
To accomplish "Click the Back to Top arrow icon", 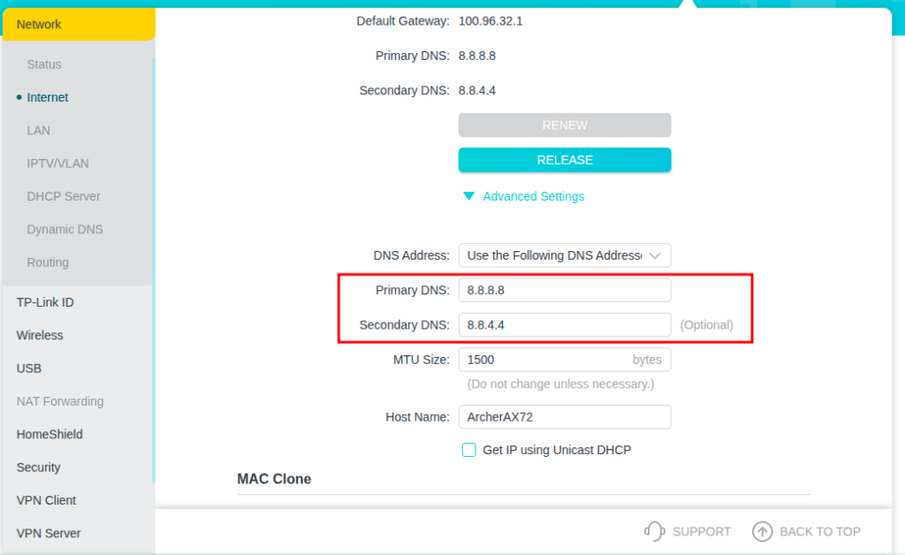I will (762, 531).
